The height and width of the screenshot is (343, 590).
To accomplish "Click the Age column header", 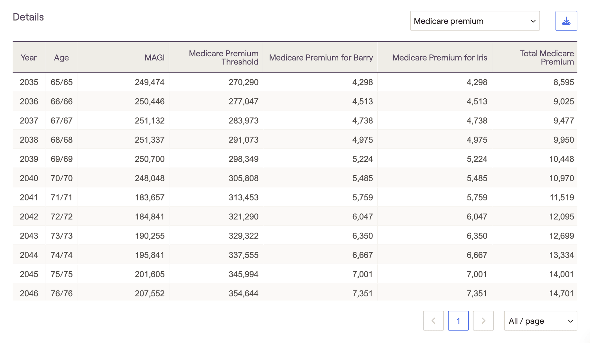I will tap(61, 57).
